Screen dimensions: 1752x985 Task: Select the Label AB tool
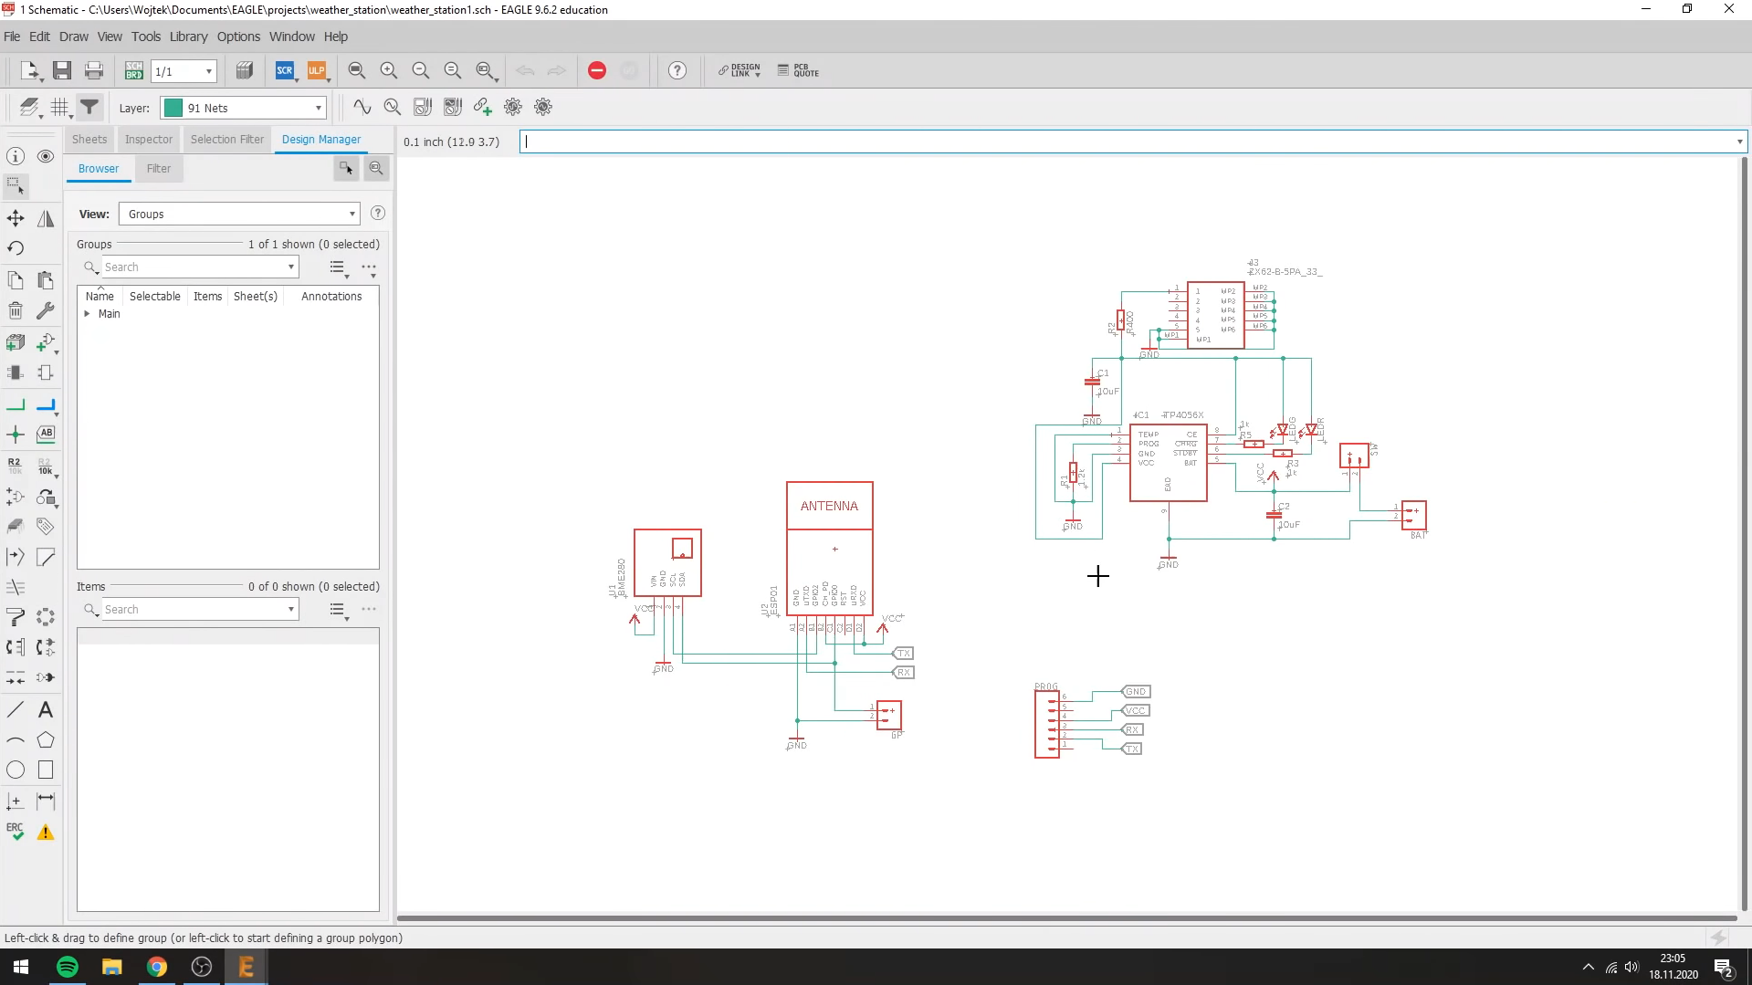46,435
